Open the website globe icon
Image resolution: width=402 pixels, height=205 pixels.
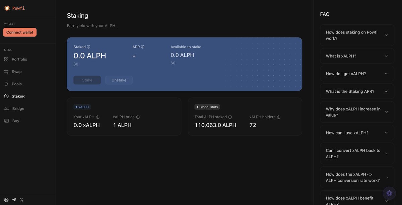(6, 200)
